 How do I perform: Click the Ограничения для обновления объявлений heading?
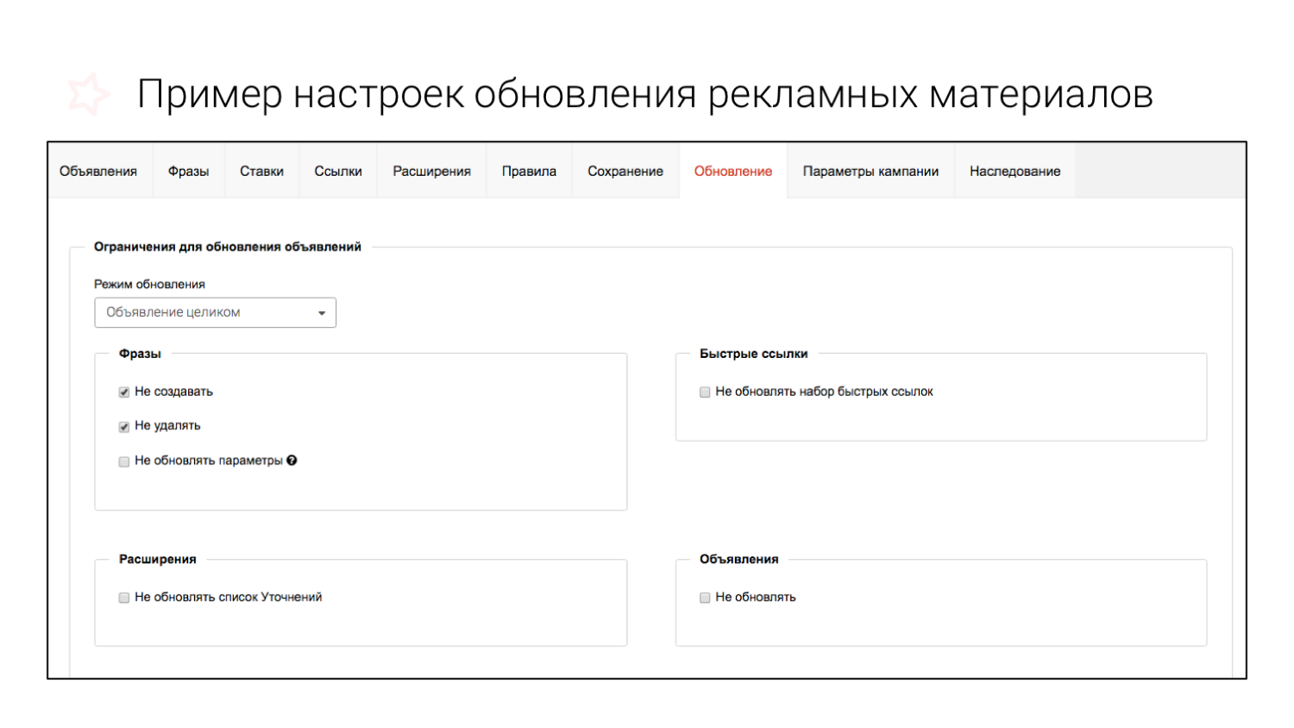click(228, 247)
